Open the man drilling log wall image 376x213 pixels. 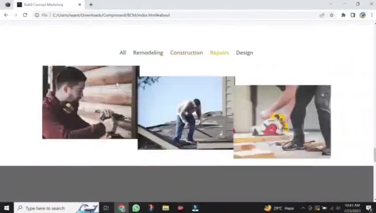(x=91, y=102)
